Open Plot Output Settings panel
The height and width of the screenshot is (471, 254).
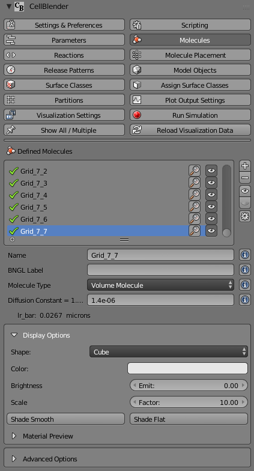pyautogui.click(x=190, y=100)
